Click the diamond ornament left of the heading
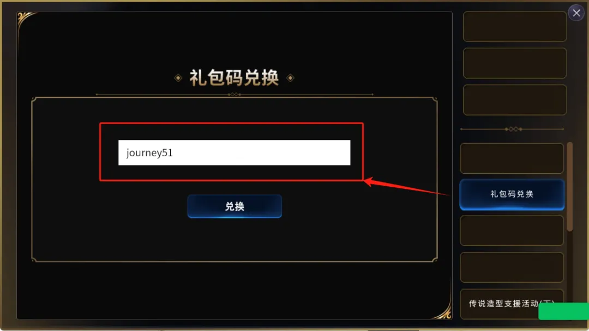The image size is (589, 331). click(178, 78)
